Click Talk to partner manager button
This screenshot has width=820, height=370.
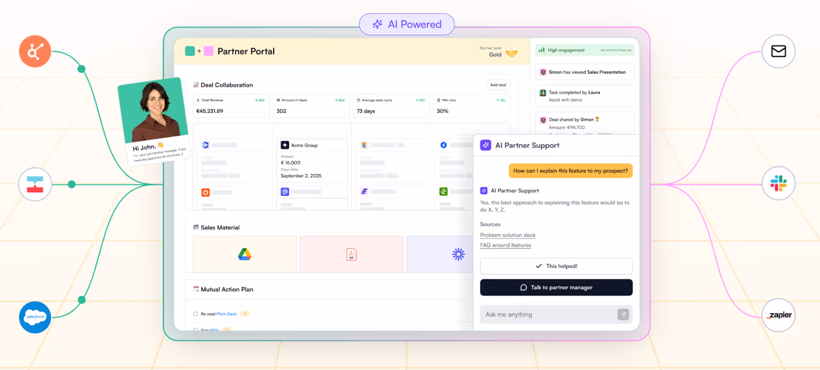(x=556, y=288)
